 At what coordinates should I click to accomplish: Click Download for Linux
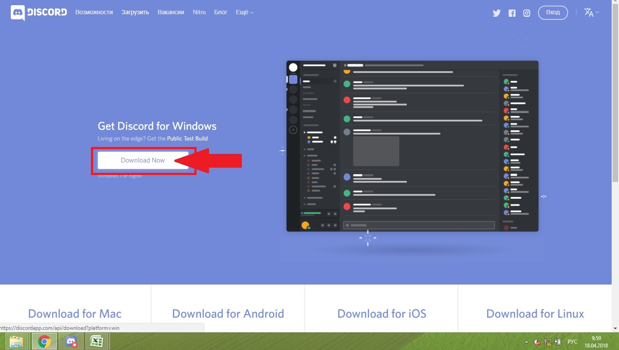pos(535,313)
